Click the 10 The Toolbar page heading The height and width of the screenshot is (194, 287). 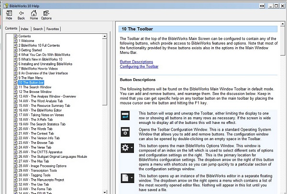pyautogui.click(x=137, y=29)
